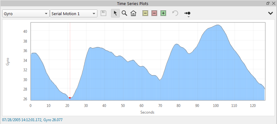This screenshot has width=277, height=124.
Task: Open the Gyro variable dropdown
Action: 26,14
